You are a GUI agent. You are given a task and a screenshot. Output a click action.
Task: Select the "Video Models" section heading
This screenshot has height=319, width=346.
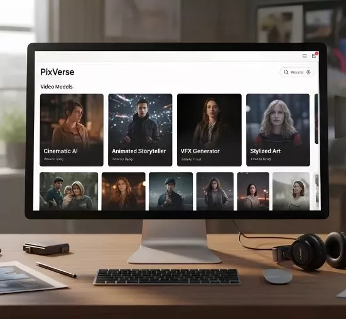(x=57, y=87)
